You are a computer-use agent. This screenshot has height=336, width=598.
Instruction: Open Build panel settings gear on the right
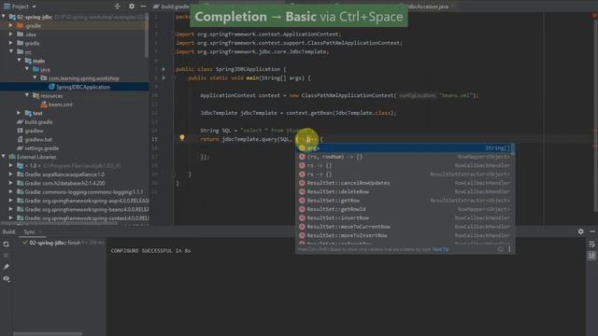point(580,231)
